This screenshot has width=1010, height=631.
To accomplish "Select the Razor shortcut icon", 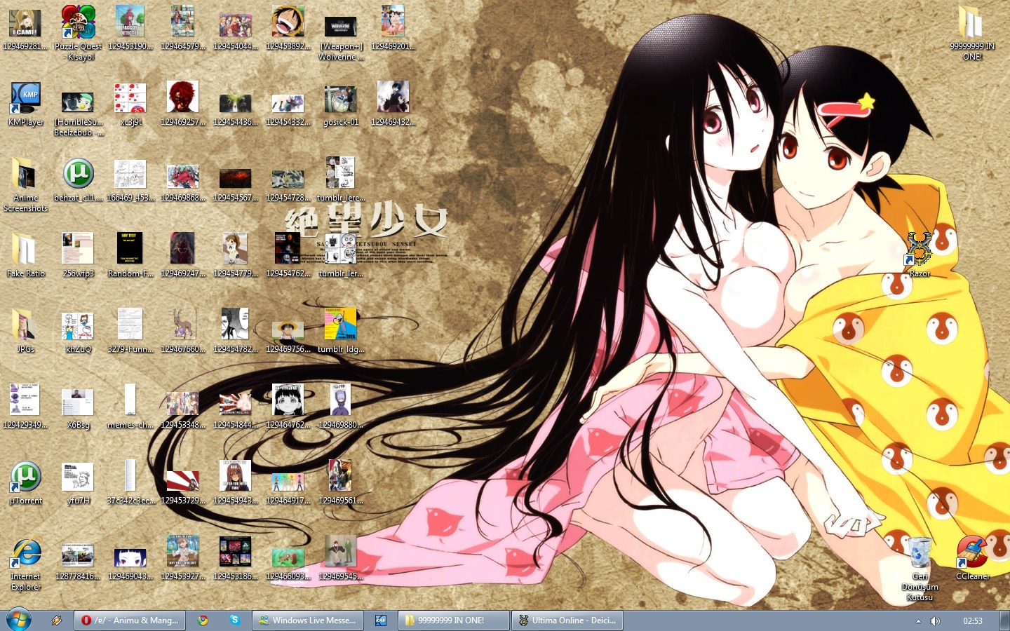I will [920, 249].
